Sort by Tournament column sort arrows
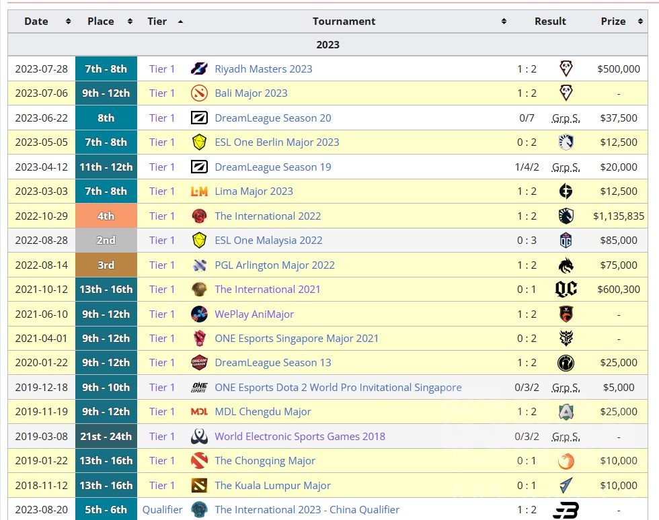 tap(504, 21)
